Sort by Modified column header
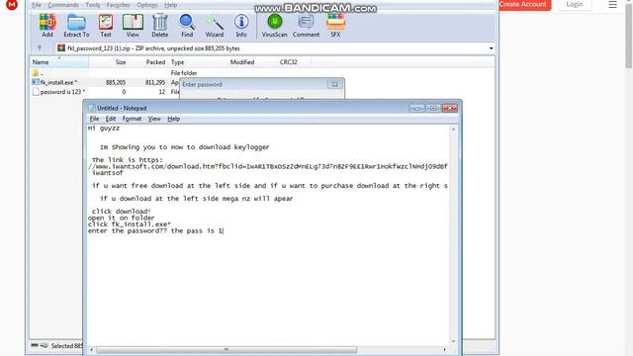Image resolution: width=633 pixels, height=356 pixels. click(x=242, y=62)
